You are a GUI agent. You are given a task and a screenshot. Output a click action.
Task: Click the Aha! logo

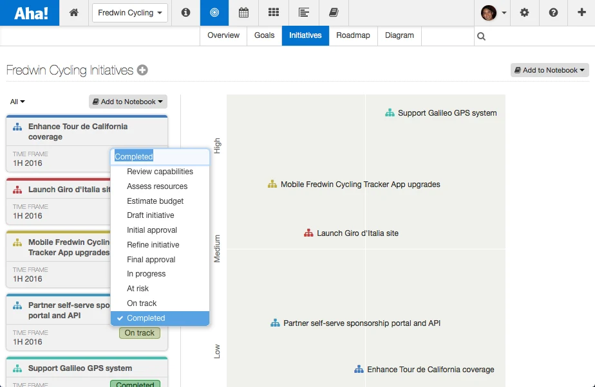(x=30, y=13)
